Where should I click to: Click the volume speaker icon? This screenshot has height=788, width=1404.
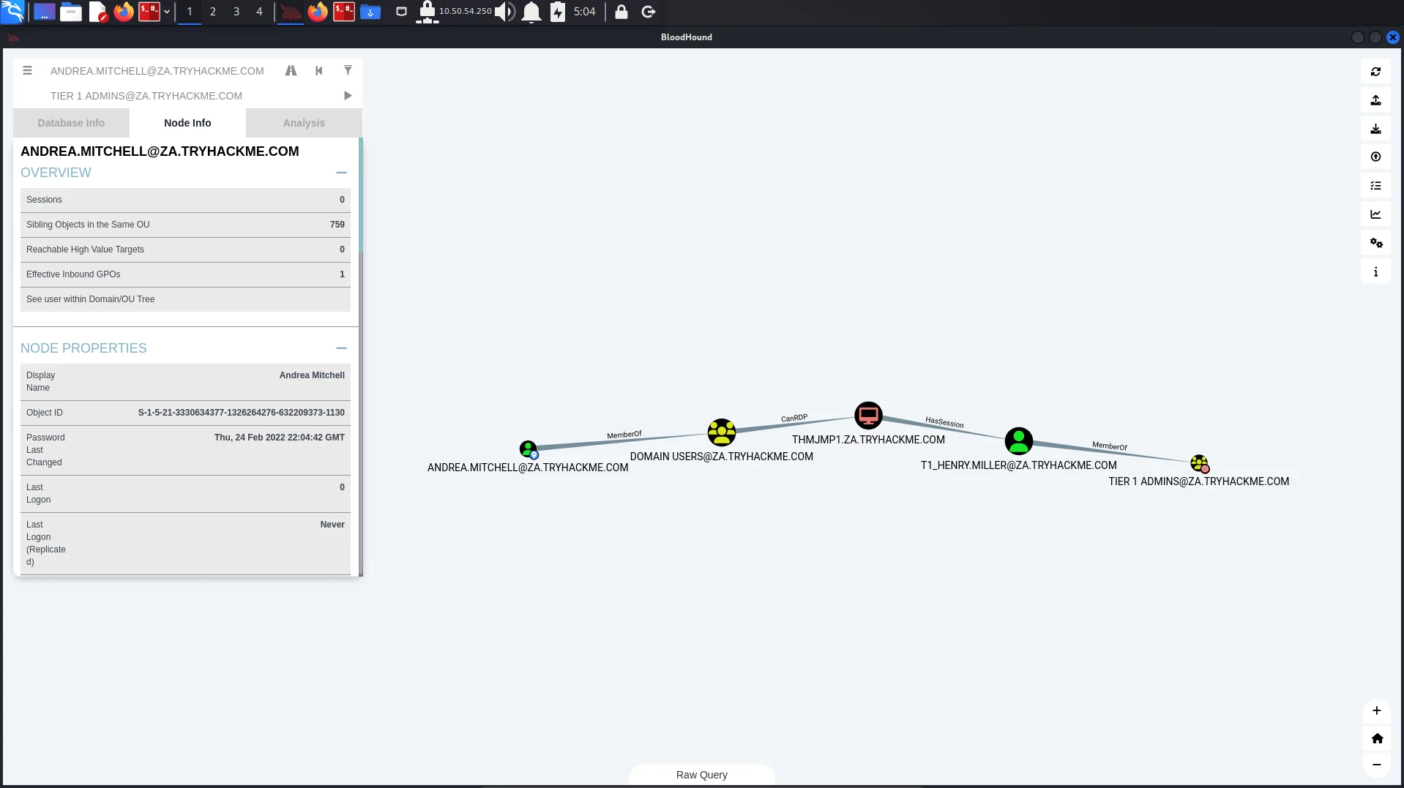pos(504,12)
